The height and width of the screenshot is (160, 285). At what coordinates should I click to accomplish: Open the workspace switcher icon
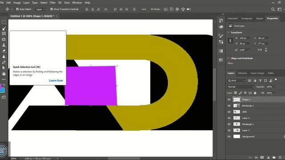280,9
